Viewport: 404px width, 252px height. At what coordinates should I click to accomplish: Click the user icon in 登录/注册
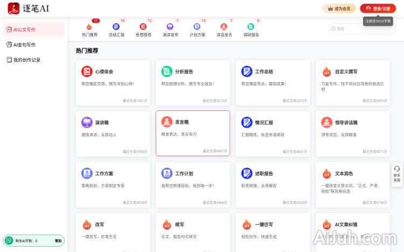368,8
